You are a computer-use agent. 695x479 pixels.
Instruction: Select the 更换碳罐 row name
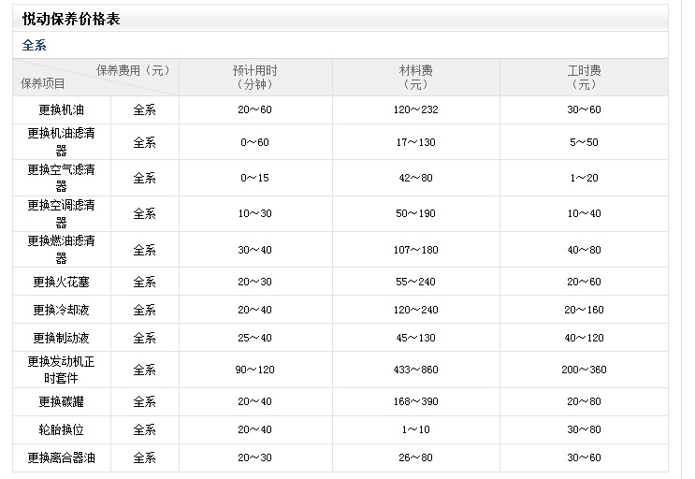tap(61, 401)
